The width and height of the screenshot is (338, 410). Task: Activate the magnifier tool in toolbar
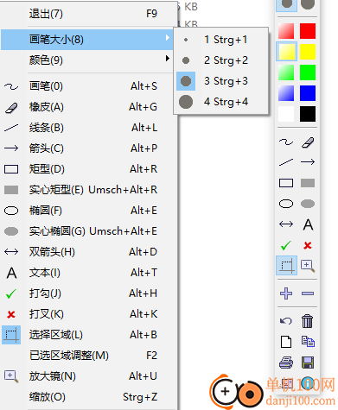308,266
